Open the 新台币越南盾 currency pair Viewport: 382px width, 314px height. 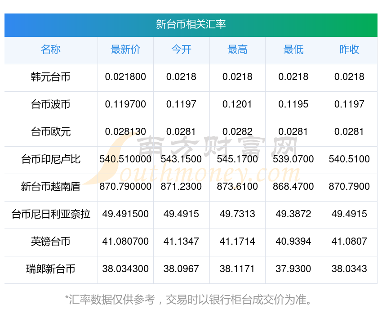pyautogui.click(x=51, y=187)
